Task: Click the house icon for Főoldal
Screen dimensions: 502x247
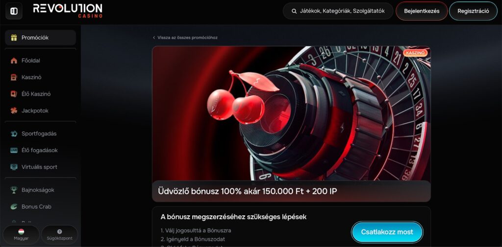Action: (14, 61)
